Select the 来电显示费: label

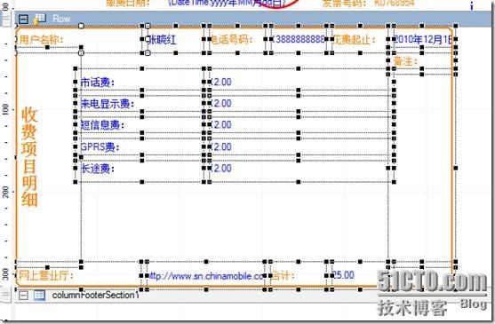[x=108, y=104]
